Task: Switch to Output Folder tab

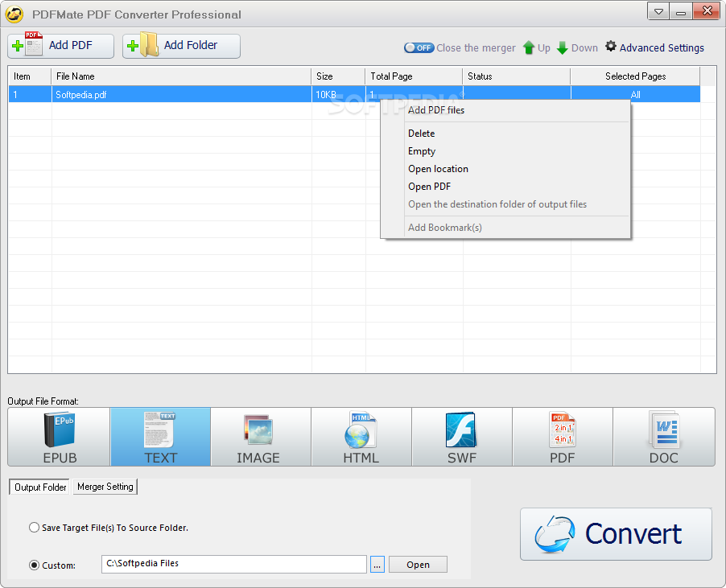Action: click(x=39, y=487)
